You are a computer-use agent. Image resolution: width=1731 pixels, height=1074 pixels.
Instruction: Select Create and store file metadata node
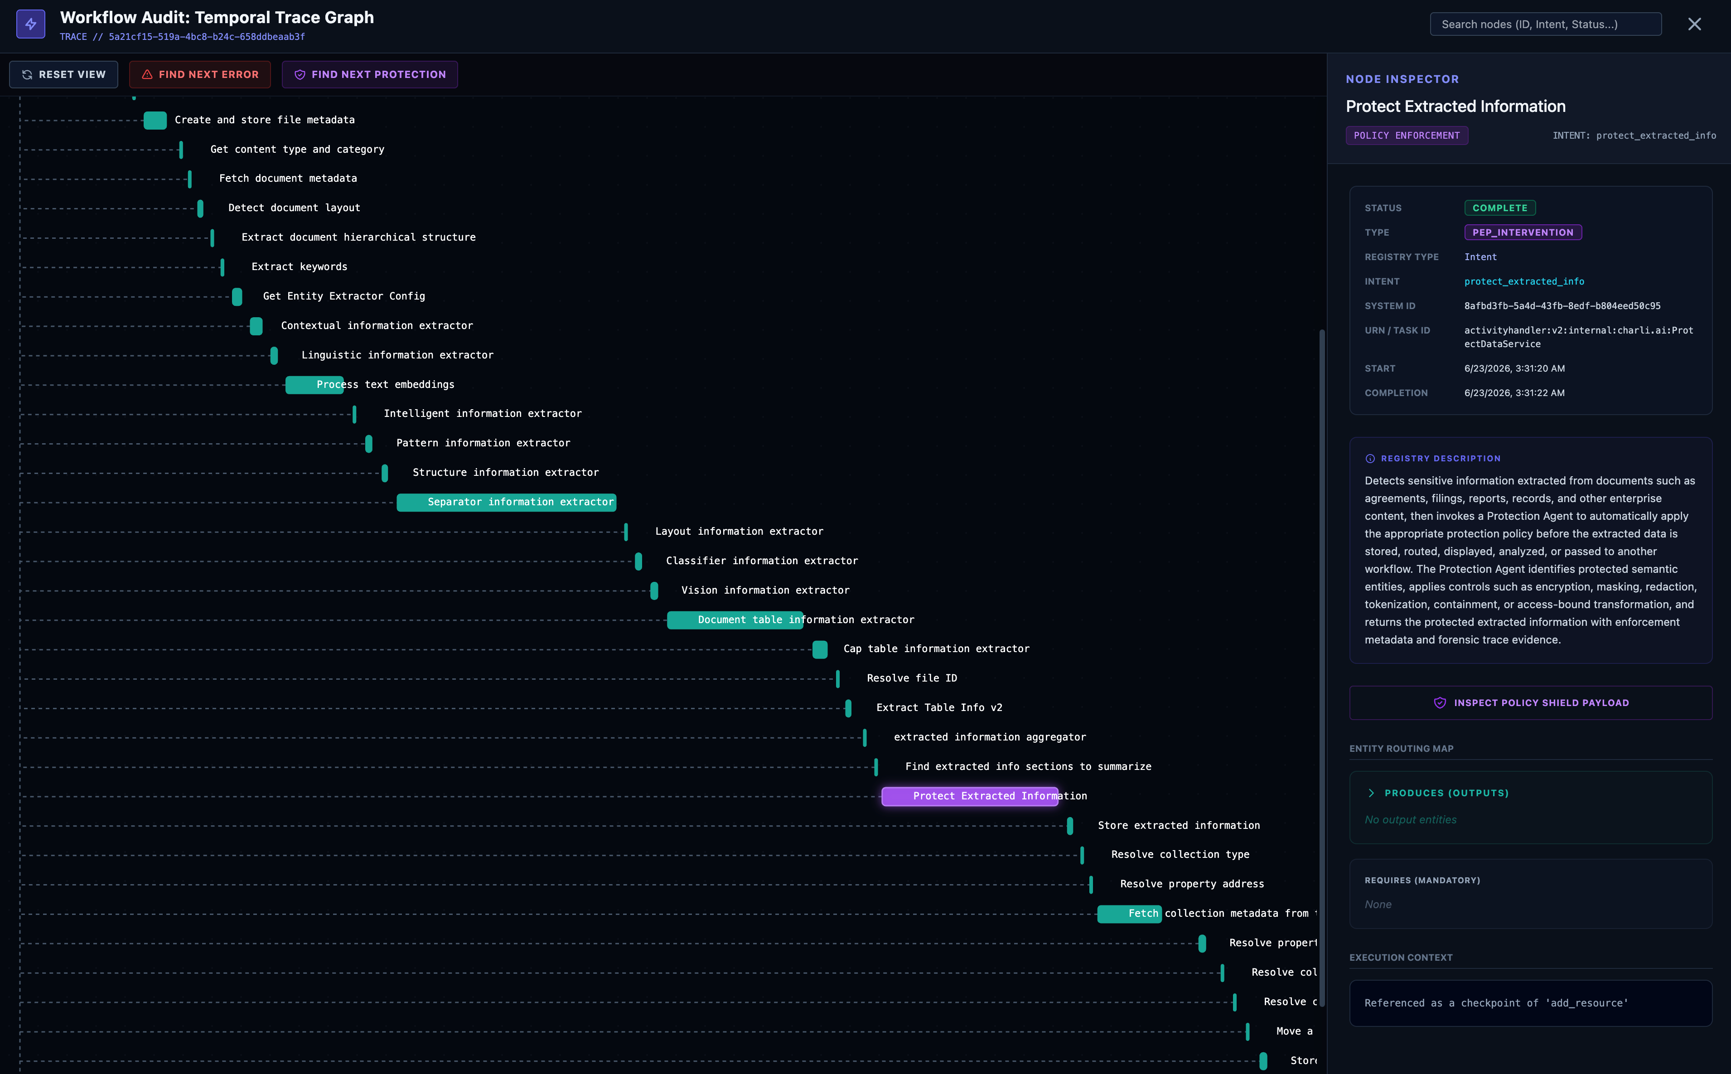click(x=155, y=120)
